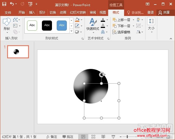This screenshot has height=140, width=175.
Task: Click the Share button
Action: click(164, 13)
